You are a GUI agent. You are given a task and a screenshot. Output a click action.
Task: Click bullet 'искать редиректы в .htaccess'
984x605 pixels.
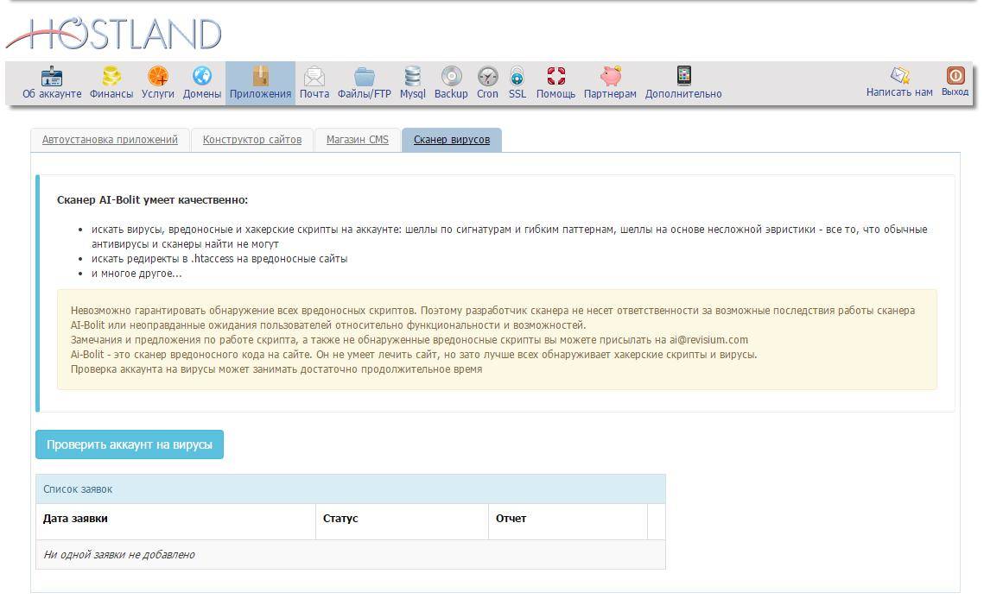point(219,259)
